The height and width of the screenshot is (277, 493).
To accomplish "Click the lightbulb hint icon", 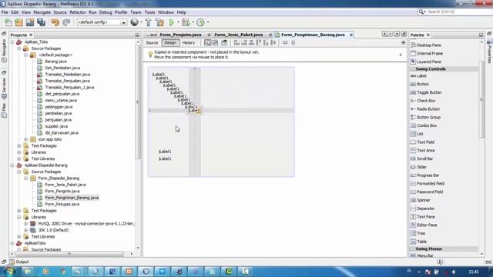I will click(x=150, y=55).
